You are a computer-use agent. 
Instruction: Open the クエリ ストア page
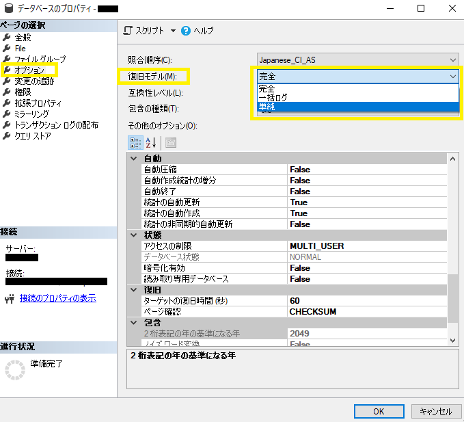click(33, 136)
